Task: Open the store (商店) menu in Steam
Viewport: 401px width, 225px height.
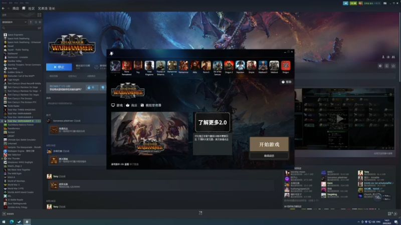Action: 16,8
